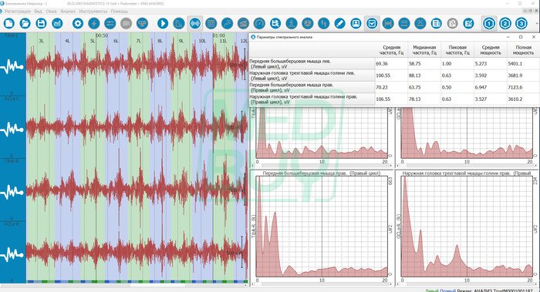The width and height of the screenshot is (540, 292).
Task: Click the highlighted butterfly-shaped toolbar icon
Action: 195,23
